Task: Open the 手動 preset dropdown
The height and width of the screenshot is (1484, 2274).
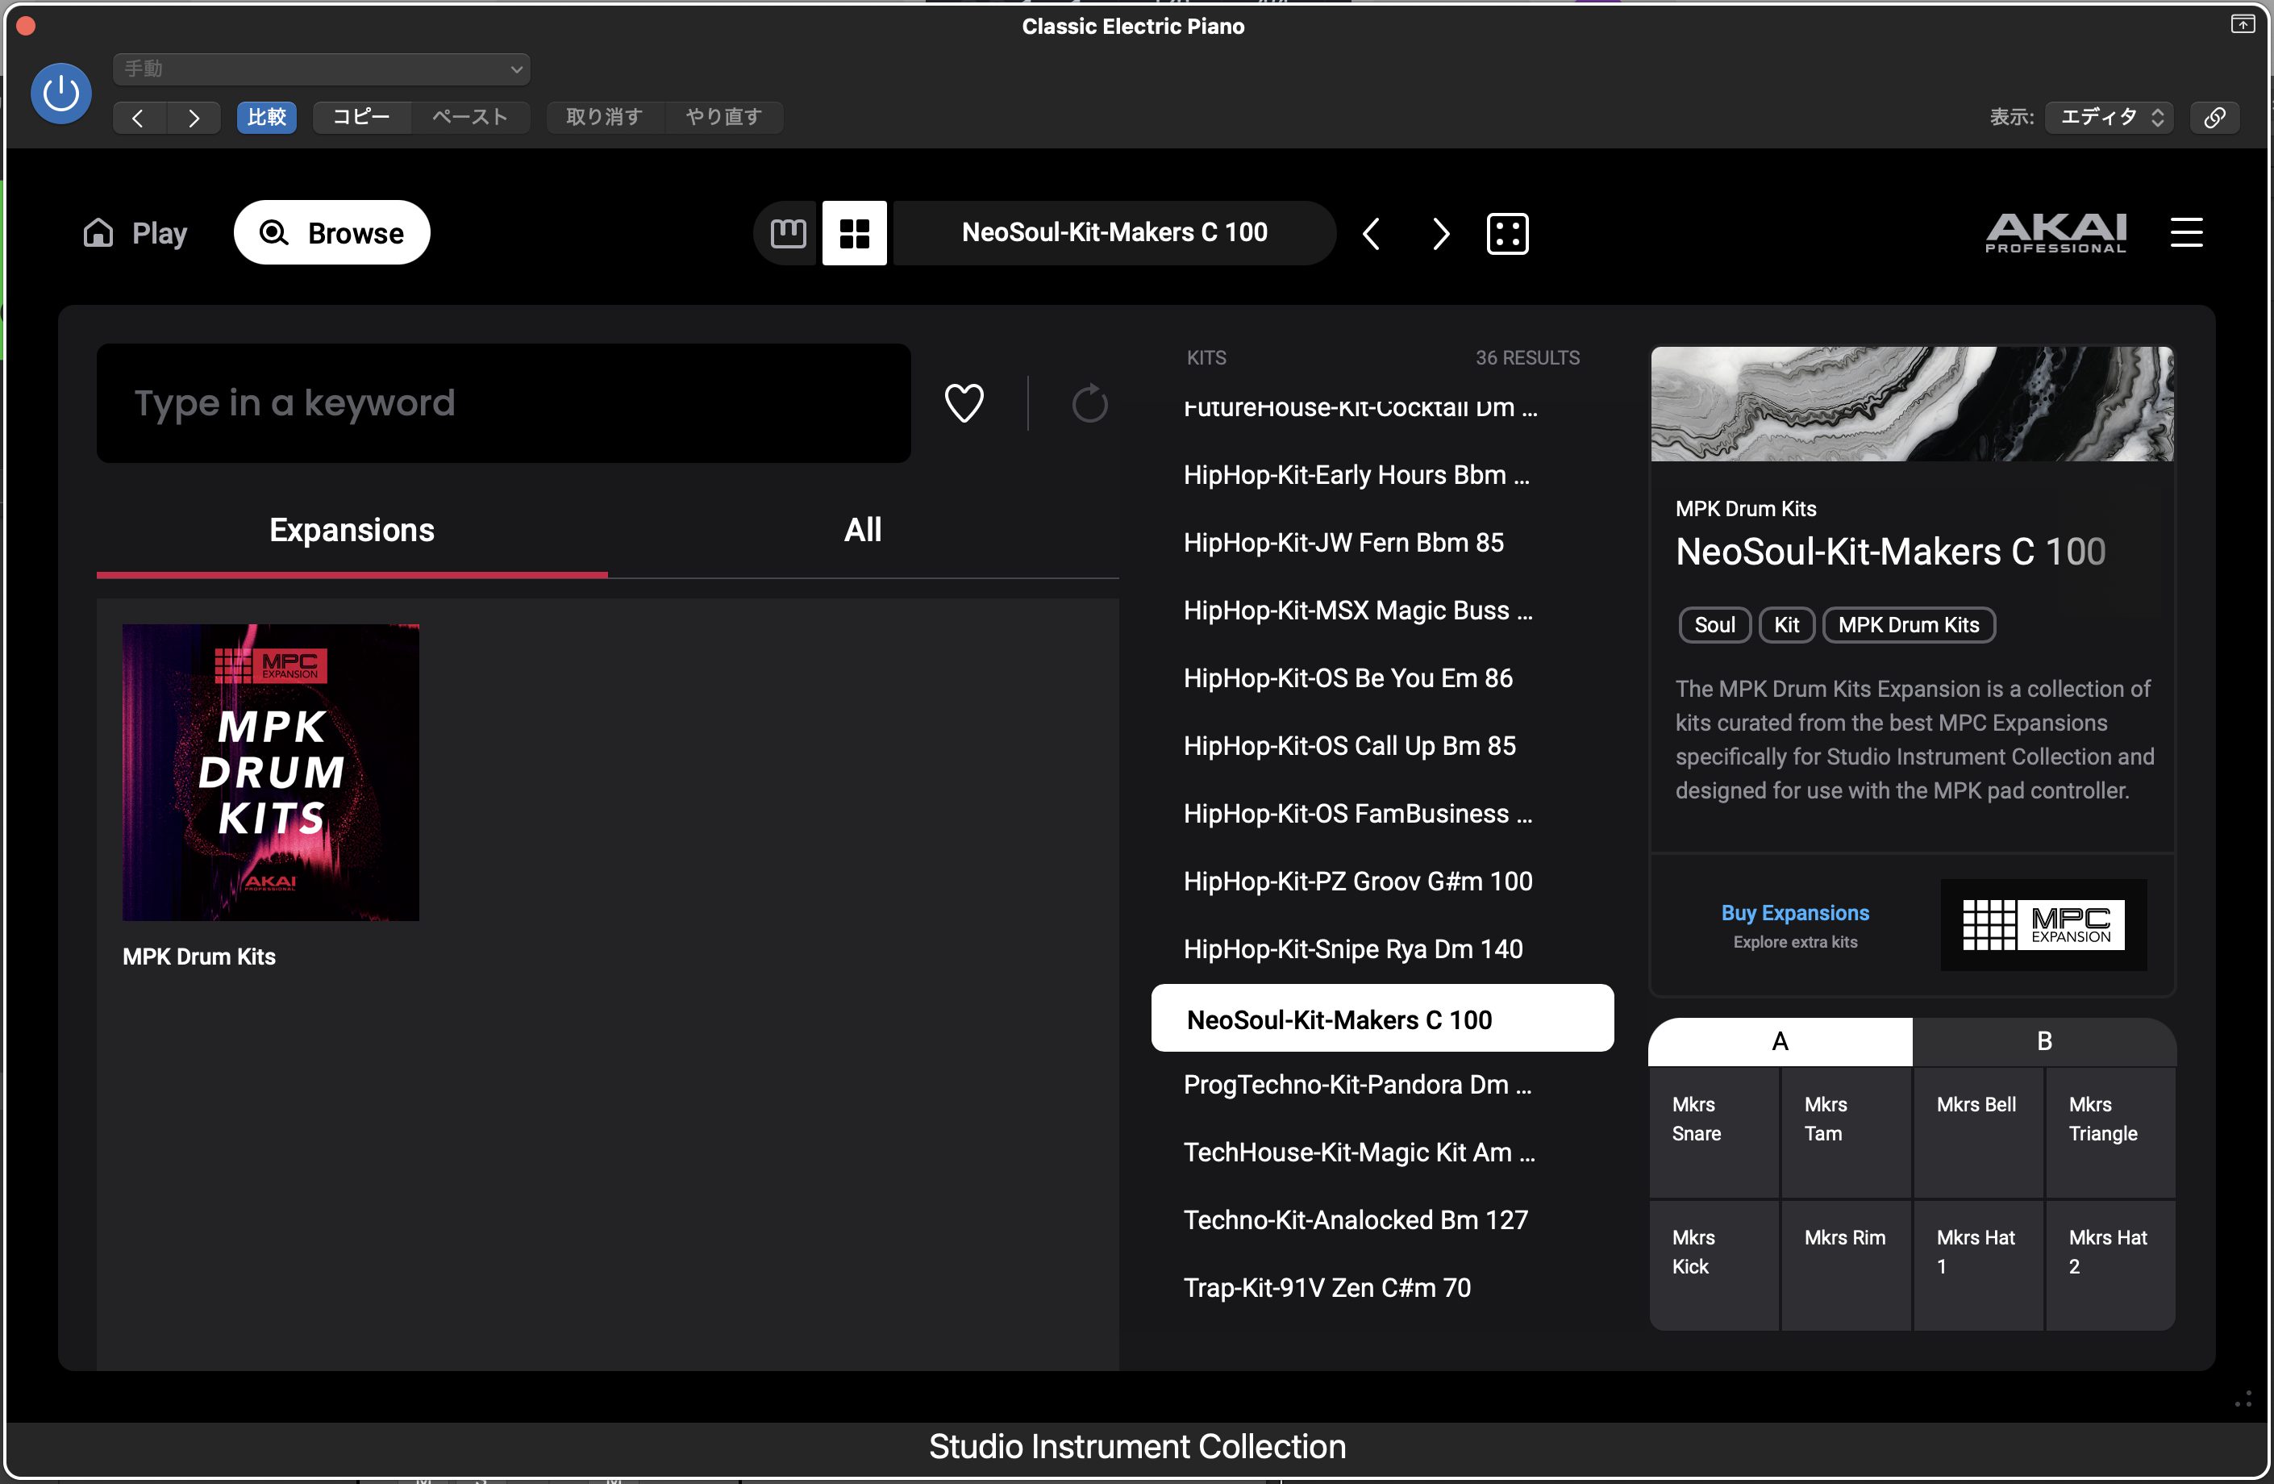Action: 321,69
